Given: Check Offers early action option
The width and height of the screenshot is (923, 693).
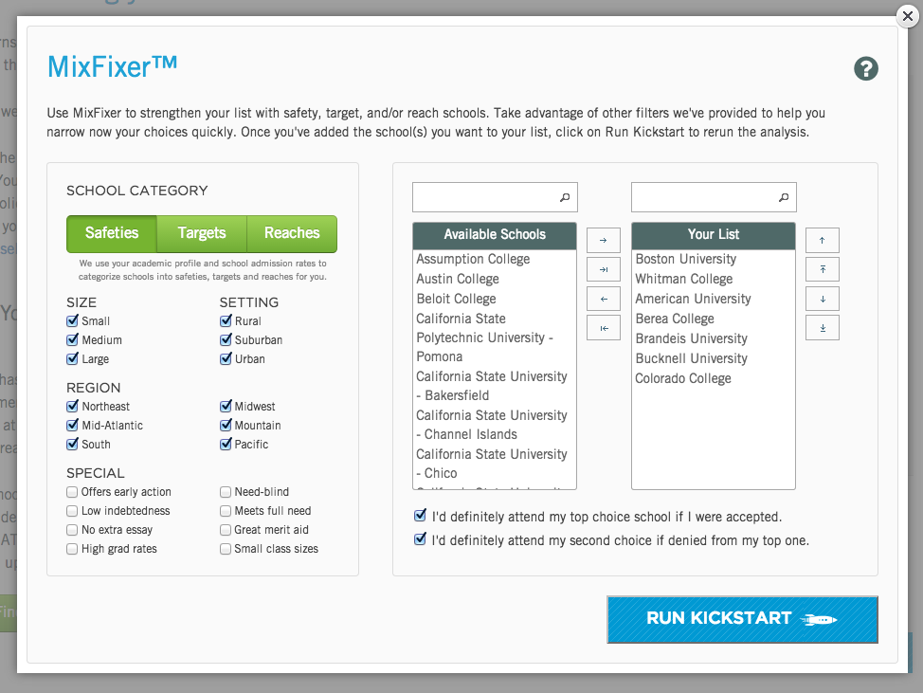Looking at the screenshot, I should (x=72, y=492).
